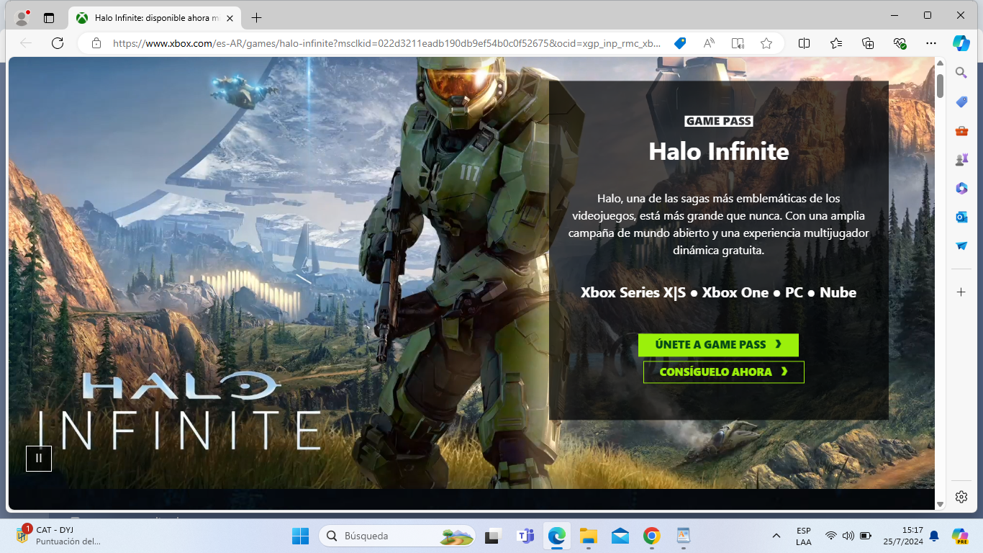Open the Games sidebar chess icon
This screenshot has width=983, height=553.
(961, 159)
